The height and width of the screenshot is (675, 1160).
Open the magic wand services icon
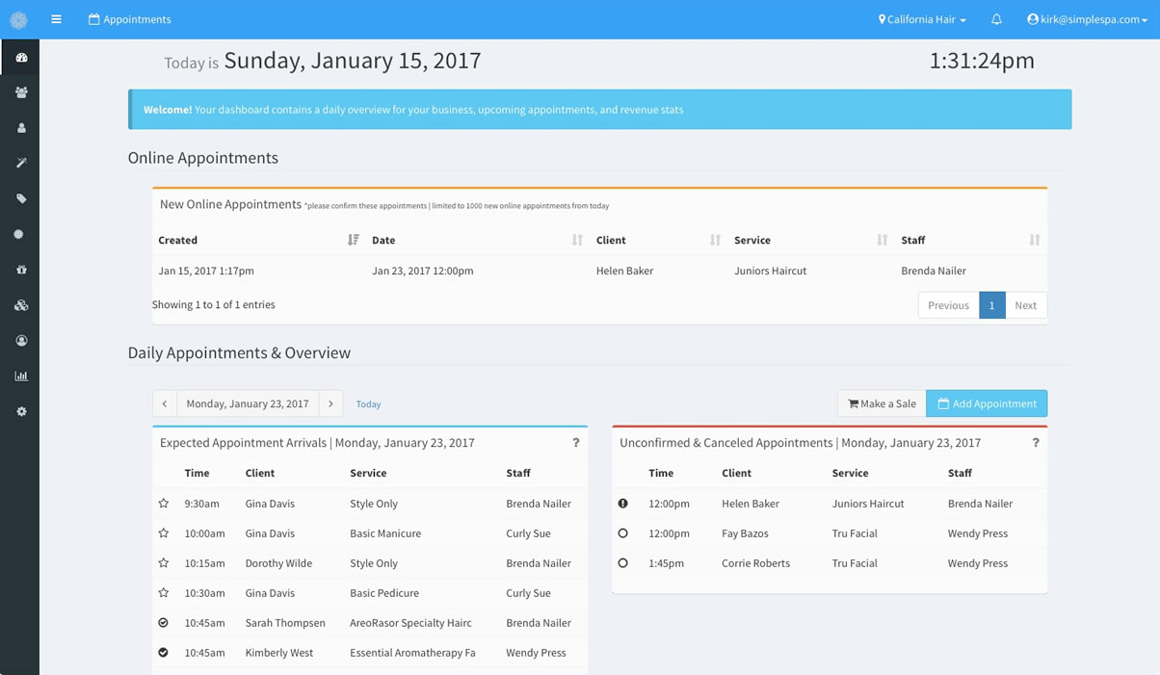[21, 164]
